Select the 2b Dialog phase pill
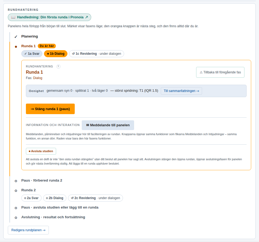This screenshot has height=242, width=259. coord(55,198)
